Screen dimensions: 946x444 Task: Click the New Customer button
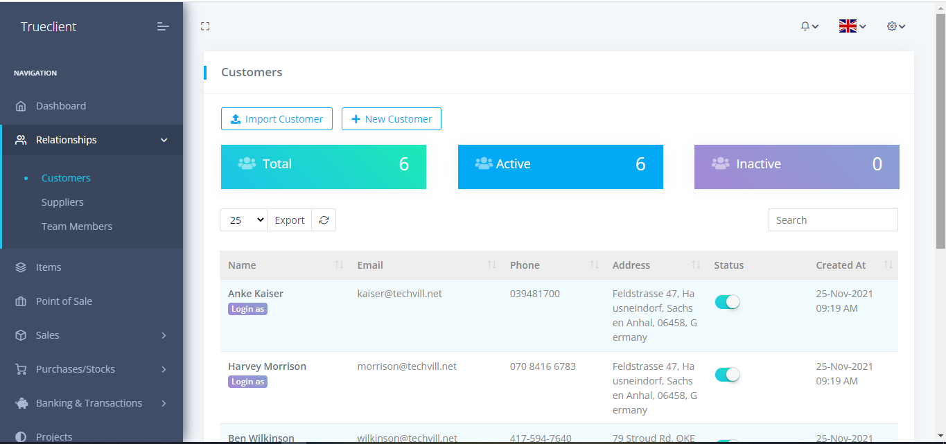tap(391, 119)
